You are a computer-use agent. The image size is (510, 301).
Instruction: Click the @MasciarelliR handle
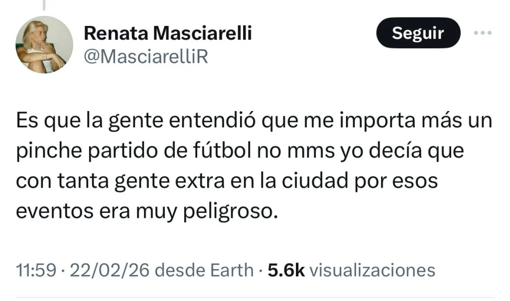[146, 57]
